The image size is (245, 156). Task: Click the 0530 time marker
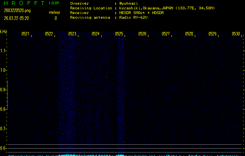click(x=236, y=34)
